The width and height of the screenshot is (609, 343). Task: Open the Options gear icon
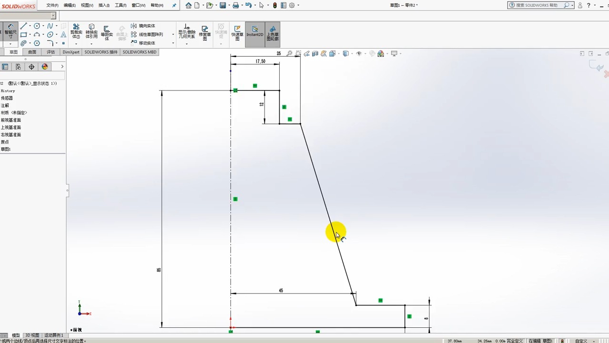point(292,5)
